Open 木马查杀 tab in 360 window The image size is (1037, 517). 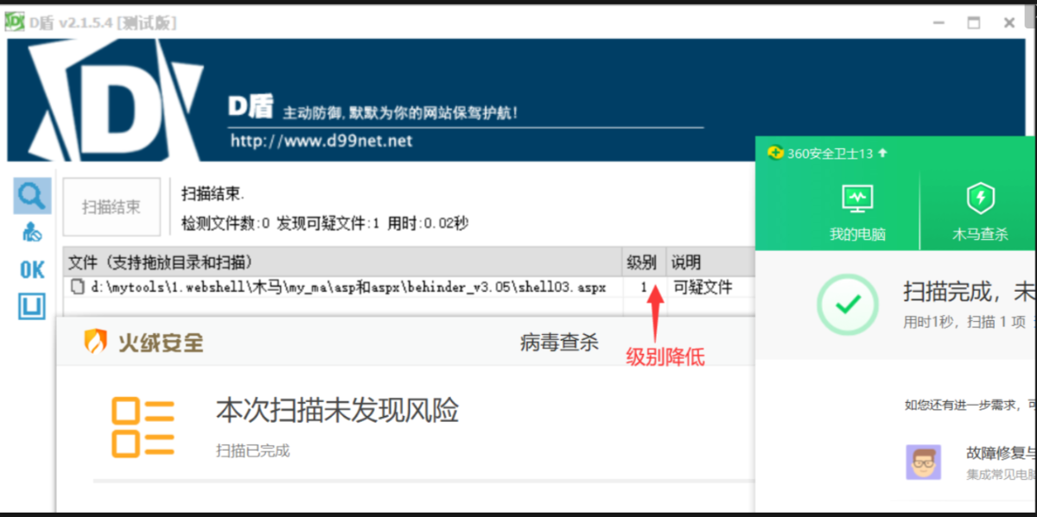(x=980, y=213)
